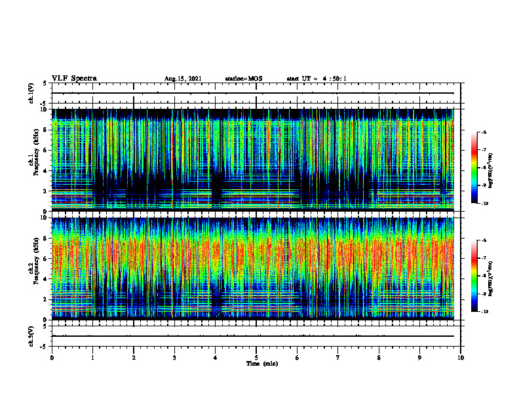Click time-axis tick label "3"
The image size is (519, 401).
coord(174,358)
